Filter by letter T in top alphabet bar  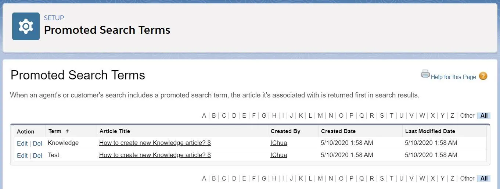pos(392,115)
